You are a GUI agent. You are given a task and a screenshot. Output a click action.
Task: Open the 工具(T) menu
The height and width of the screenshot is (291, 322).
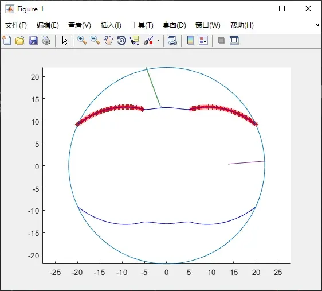click(142, 25)
